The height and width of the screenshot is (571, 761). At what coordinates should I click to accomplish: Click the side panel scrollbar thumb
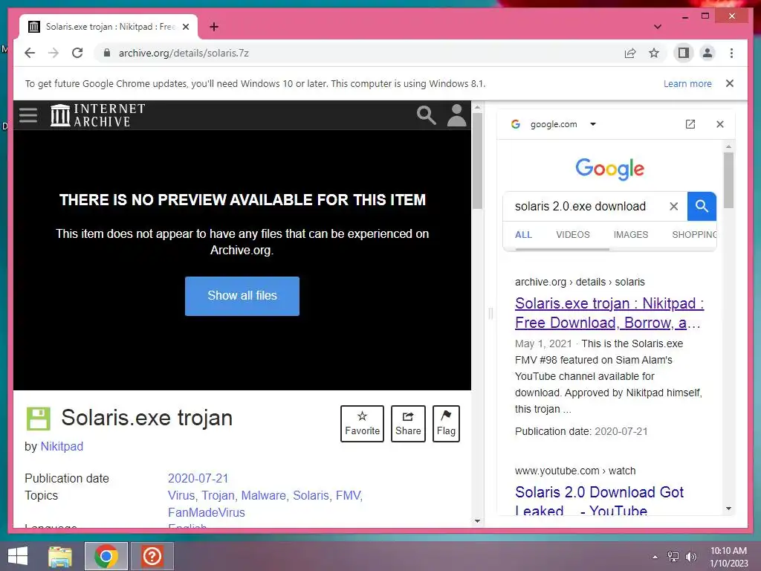coord(728,180)
